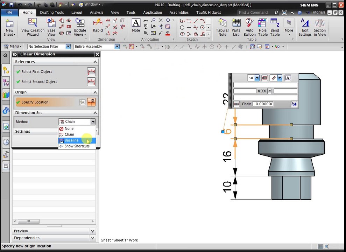Click the Find a Command search field
The width and height of the screenshot is (346, 252).
(x=256, y=13)
